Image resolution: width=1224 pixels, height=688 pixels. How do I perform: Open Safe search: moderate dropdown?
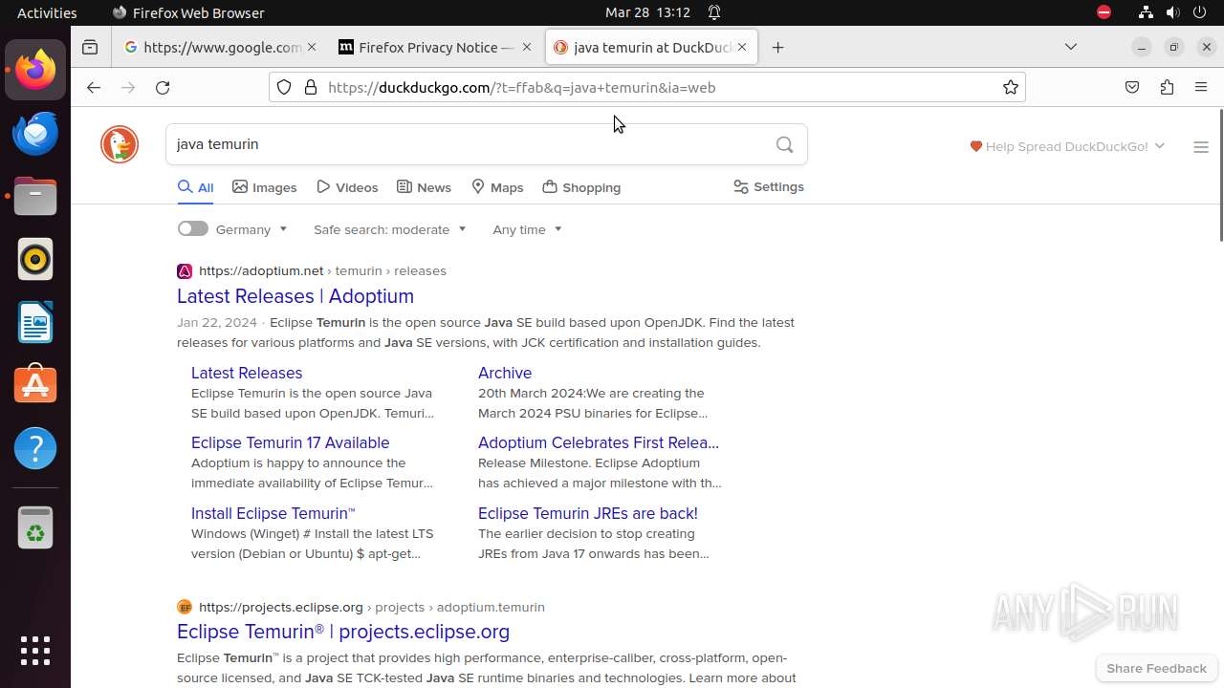[389, 229]
